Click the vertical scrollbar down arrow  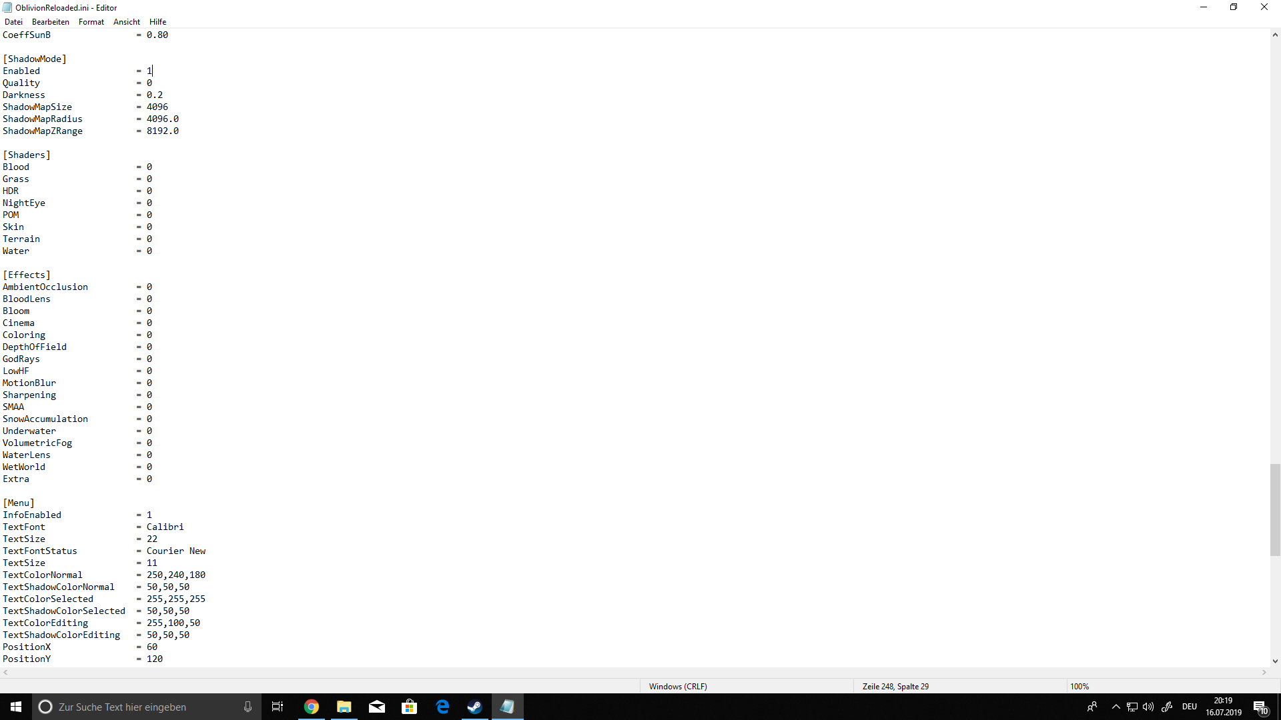(x=1275, y=661)
